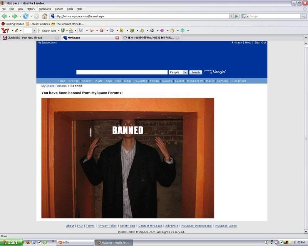Close the MySpace tab with red X
This screenshot has height=246, width=308.
coord(117,38)
